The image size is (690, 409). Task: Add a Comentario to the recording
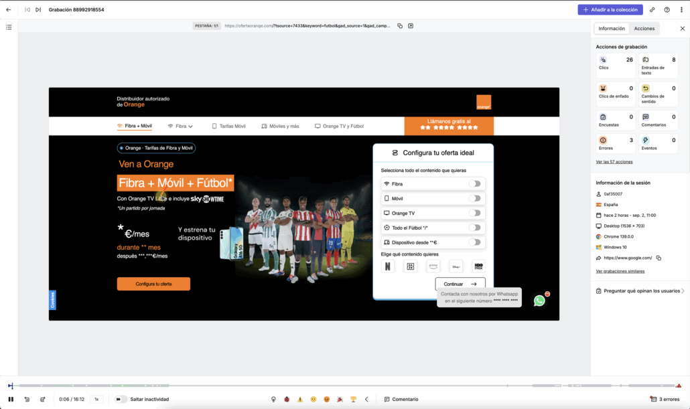click(401, 400)
